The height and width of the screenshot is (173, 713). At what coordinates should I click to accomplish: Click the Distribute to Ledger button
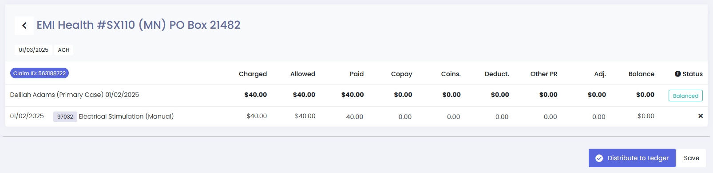point(632,158)
